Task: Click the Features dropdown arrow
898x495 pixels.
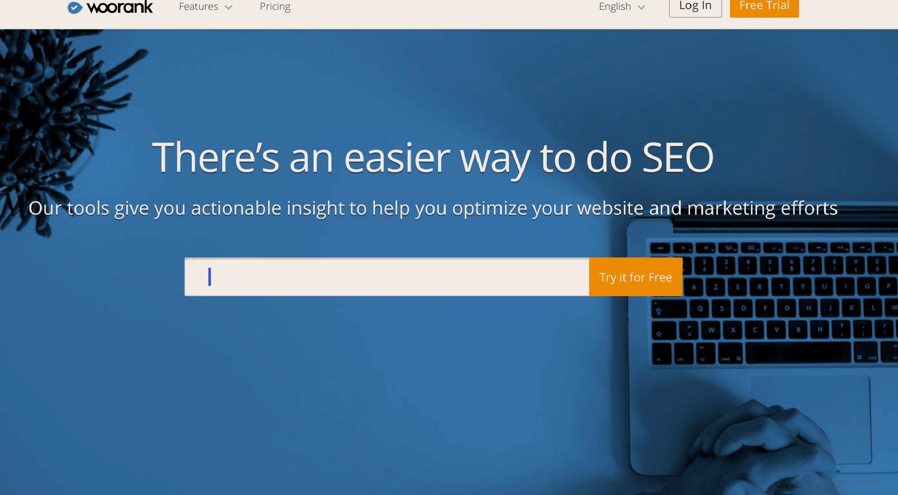Action: click(229, 7)
